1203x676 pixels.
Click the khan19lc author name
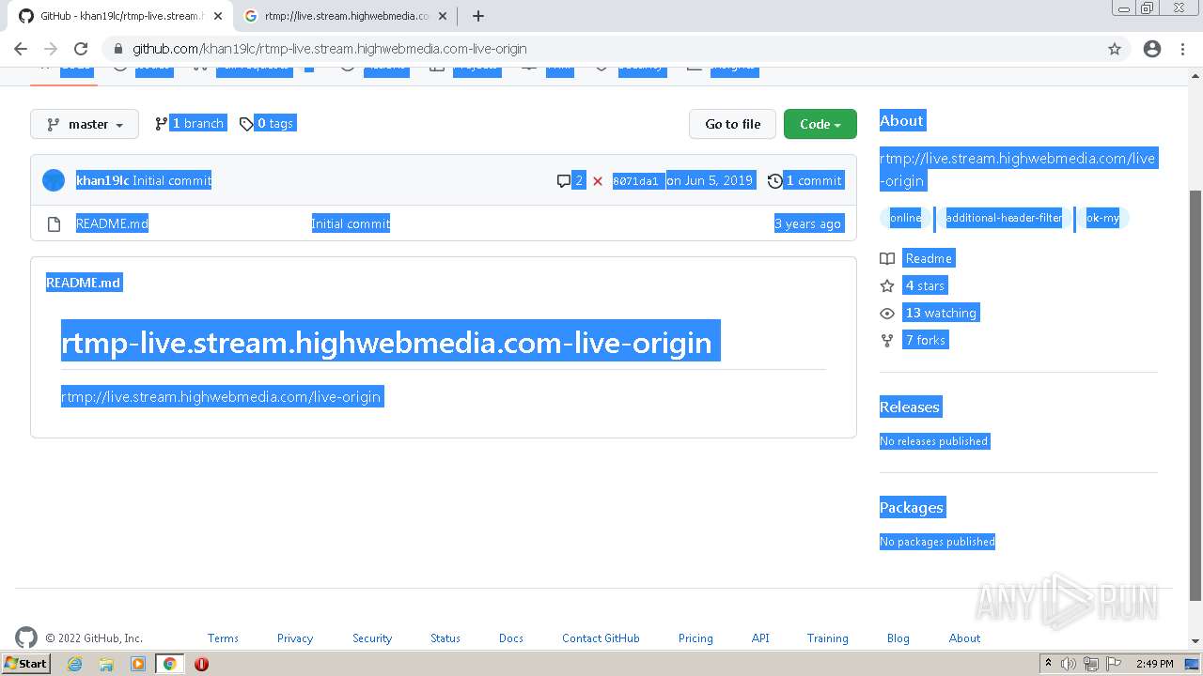click(x=102, y=180)
